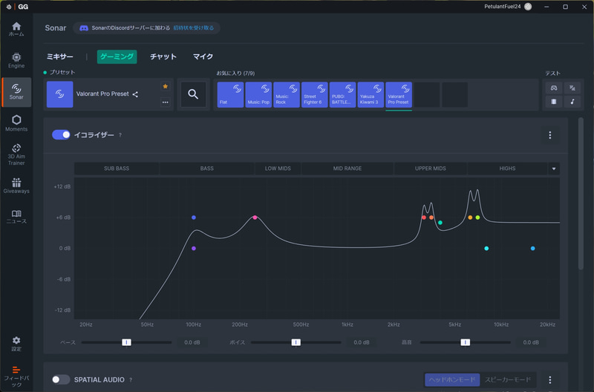This screenshot has width=594, height=392.
Task: Open the preset search
Action: tap(193, 94)
